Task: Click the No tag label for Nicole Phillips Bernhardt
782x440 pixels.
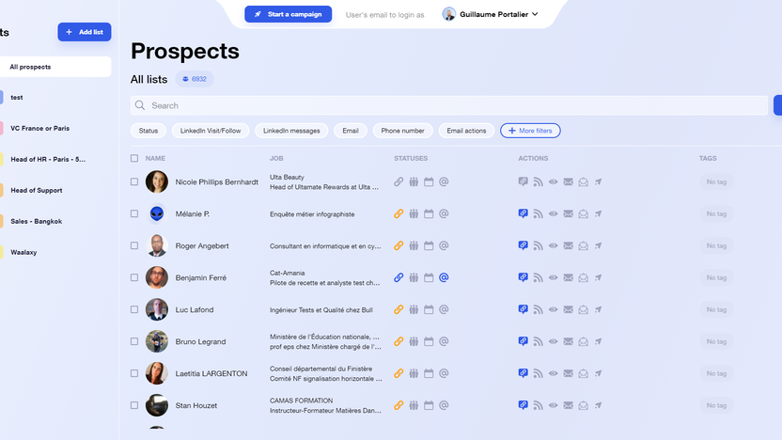Action: [x=716, y=182]
